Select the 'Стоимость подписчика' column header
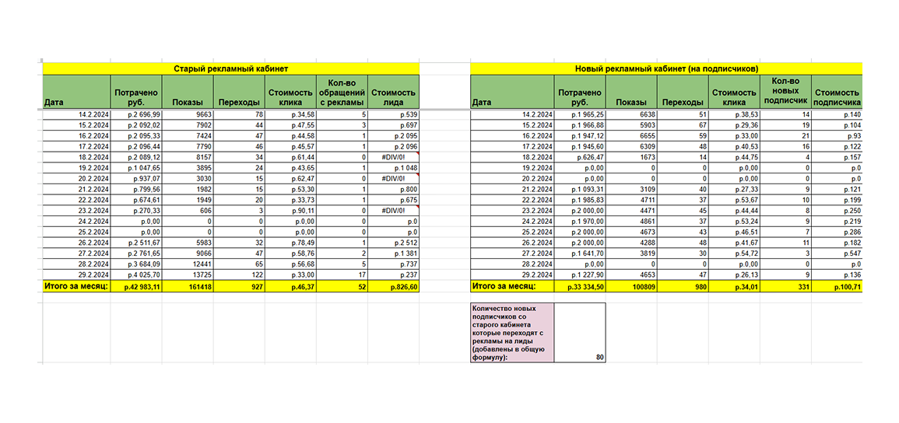Image resolution: width=899 pixels, height=423 pixels. click(837, 92)
